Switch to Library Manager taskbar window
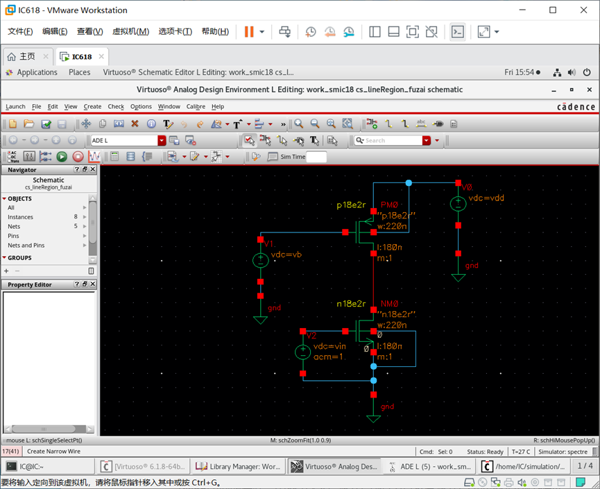 (239, 466)
